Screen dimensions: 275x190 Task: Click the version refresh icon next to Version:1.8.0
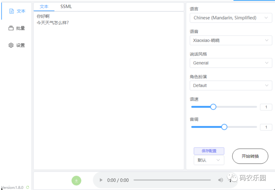(27, 187)
